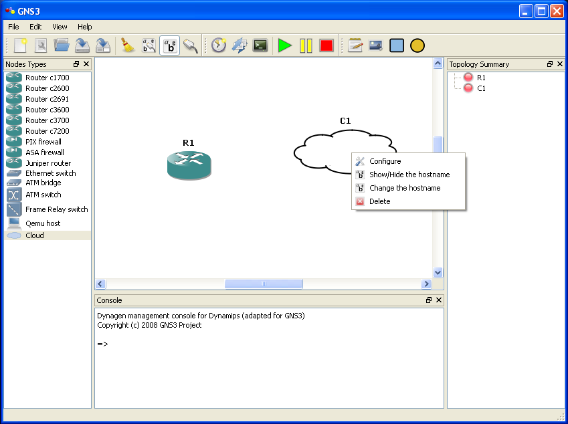Click the Edit preferences toolbar icon
568x424 pixels.
[41, 45]
